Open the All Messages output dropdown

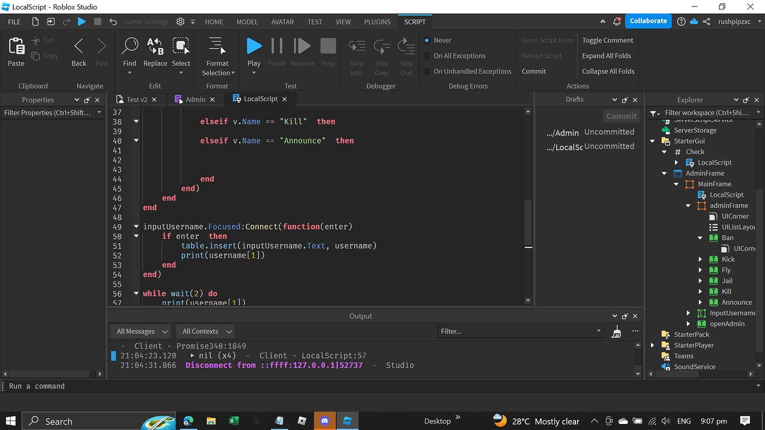[140, 331]
